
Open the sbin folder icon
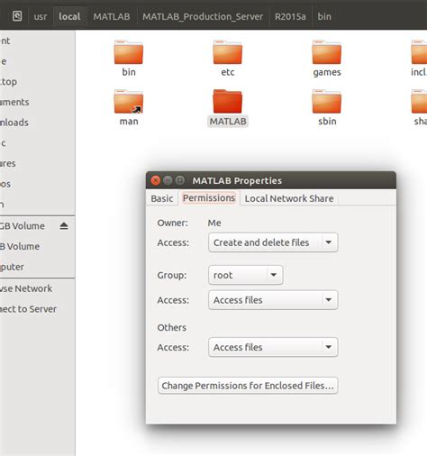pyautogui.click(x=326, y=102)
